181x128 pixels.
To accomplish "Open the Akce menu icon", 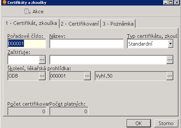I will (27, 11).
